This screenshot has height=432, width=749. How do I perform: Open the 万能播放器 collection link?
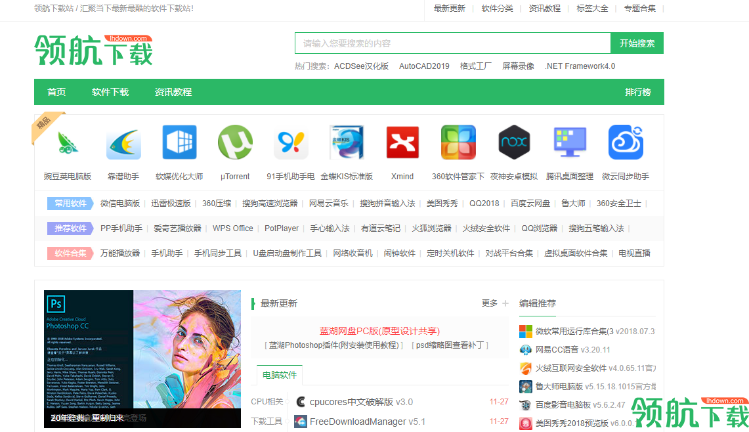point(120,253)
